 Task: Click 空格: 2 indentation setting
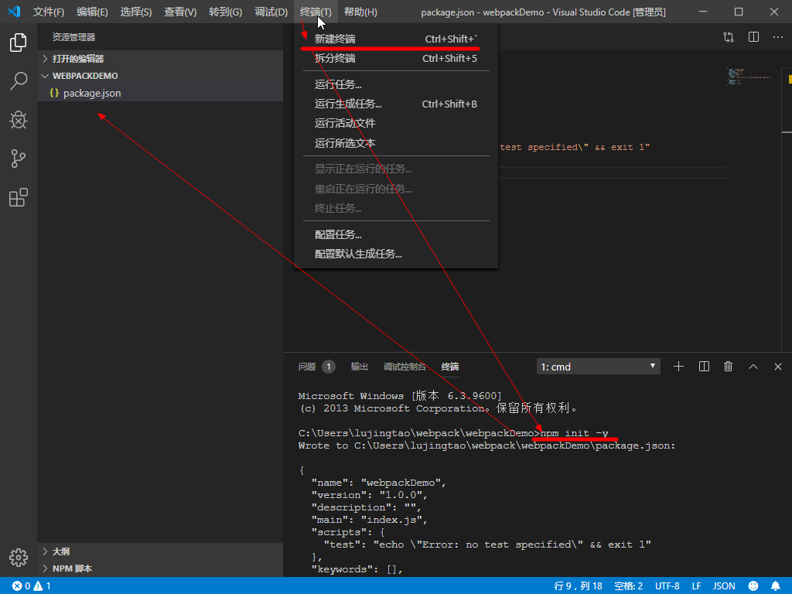pyautogui.click(x=628, y=586)
